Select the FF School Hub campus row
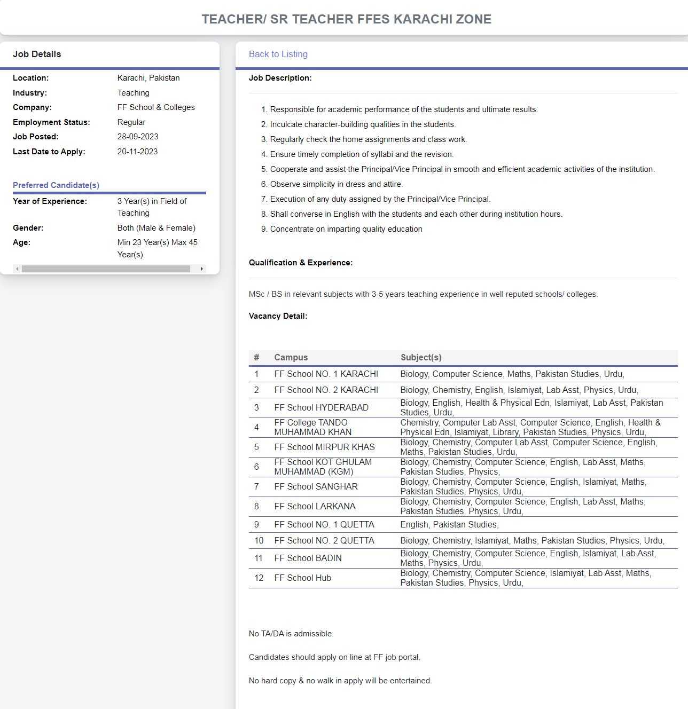Image resolution: width=688 pixels, height=709 pixels. pyautogui.click(x=302, y=578)
